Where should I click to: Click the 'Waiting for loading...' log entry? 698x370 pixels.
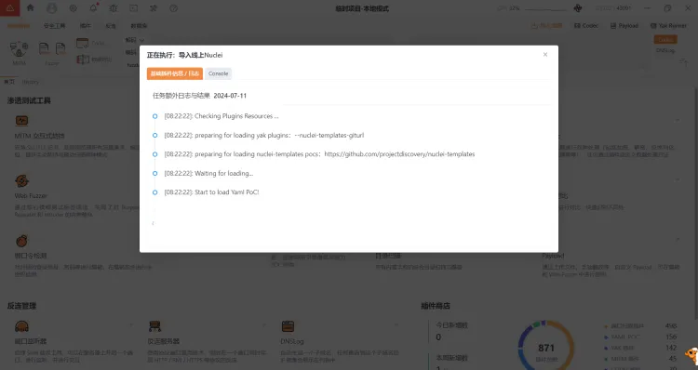[208, 174]
